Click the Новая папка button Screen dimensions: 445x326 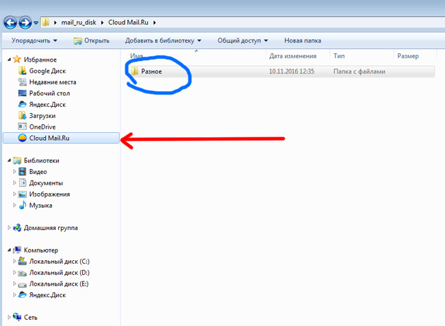click(x=303, y=40)
